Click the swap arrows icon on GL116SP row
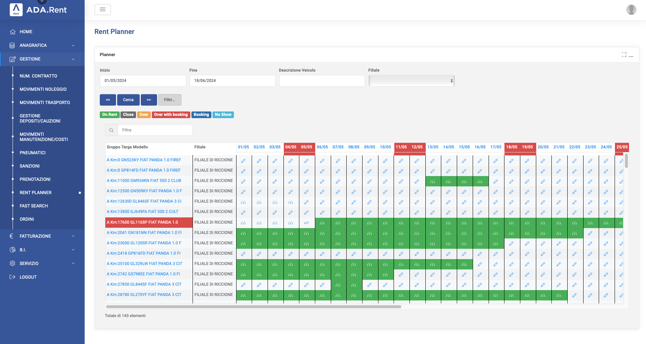The height and width of the screenshot is (344, 646). [306, 223]
